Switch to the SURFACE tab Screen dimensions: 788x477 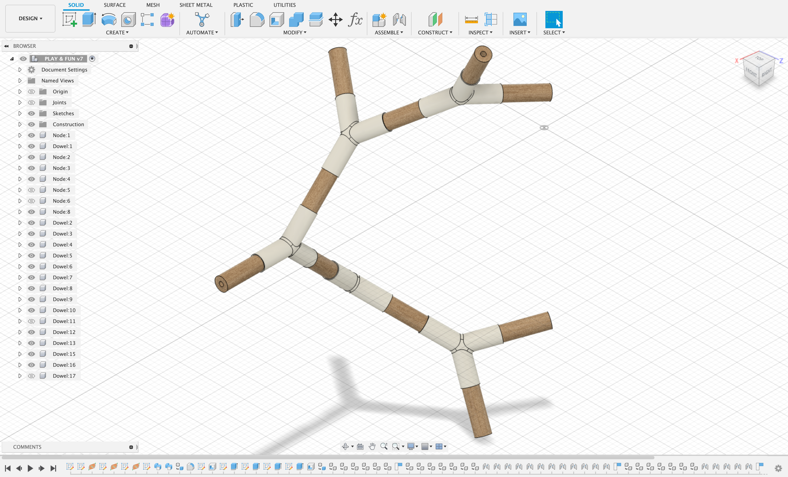coord(115,5)
